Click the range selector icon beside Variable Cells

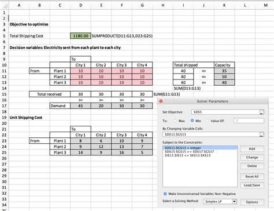click(x=261, y=134)
